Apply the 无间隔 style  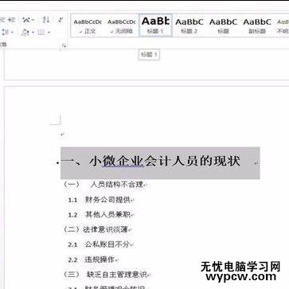click(x=122, y=25)
